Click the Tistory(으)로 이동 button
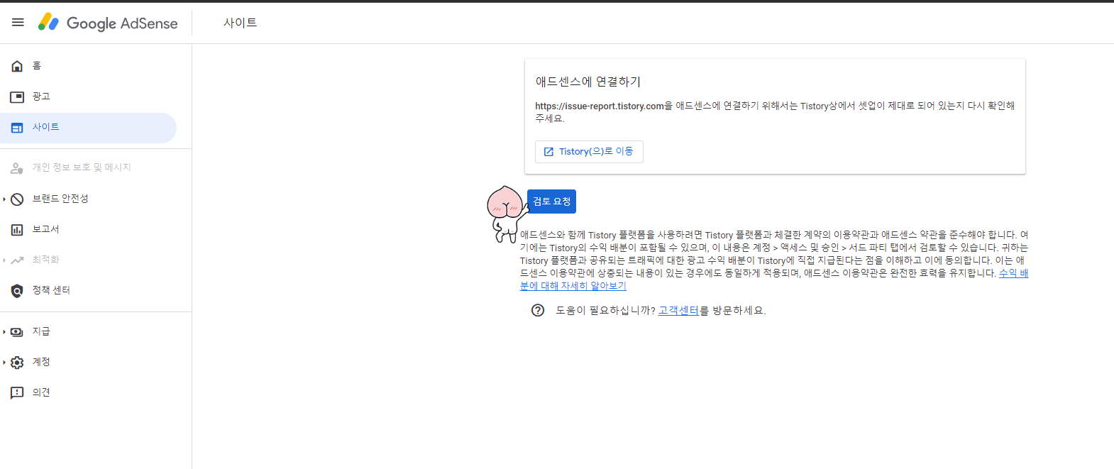The image size is (1114, 469). pyautogui.click(x=589, y=152)
